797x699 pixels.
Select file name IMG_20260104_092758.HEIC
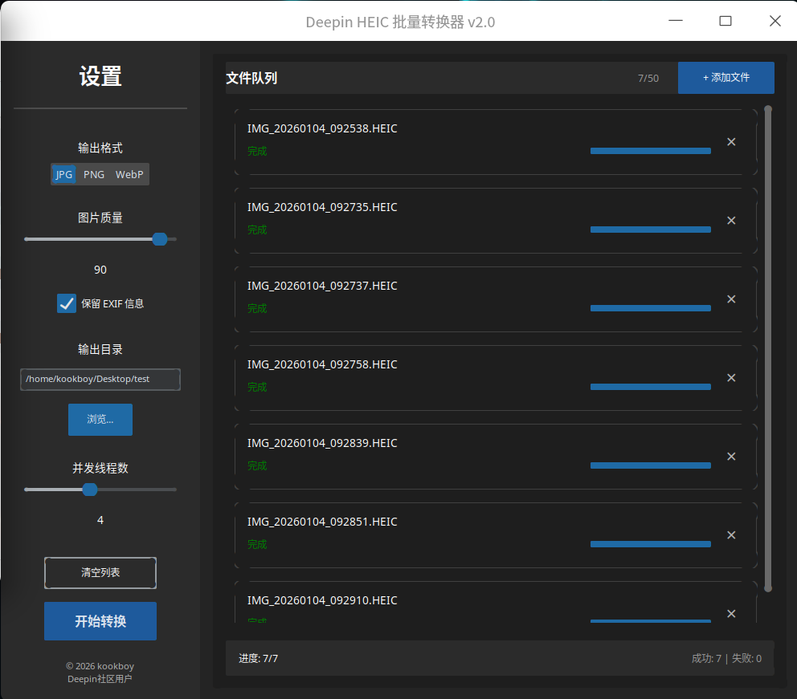pos(322,365)
